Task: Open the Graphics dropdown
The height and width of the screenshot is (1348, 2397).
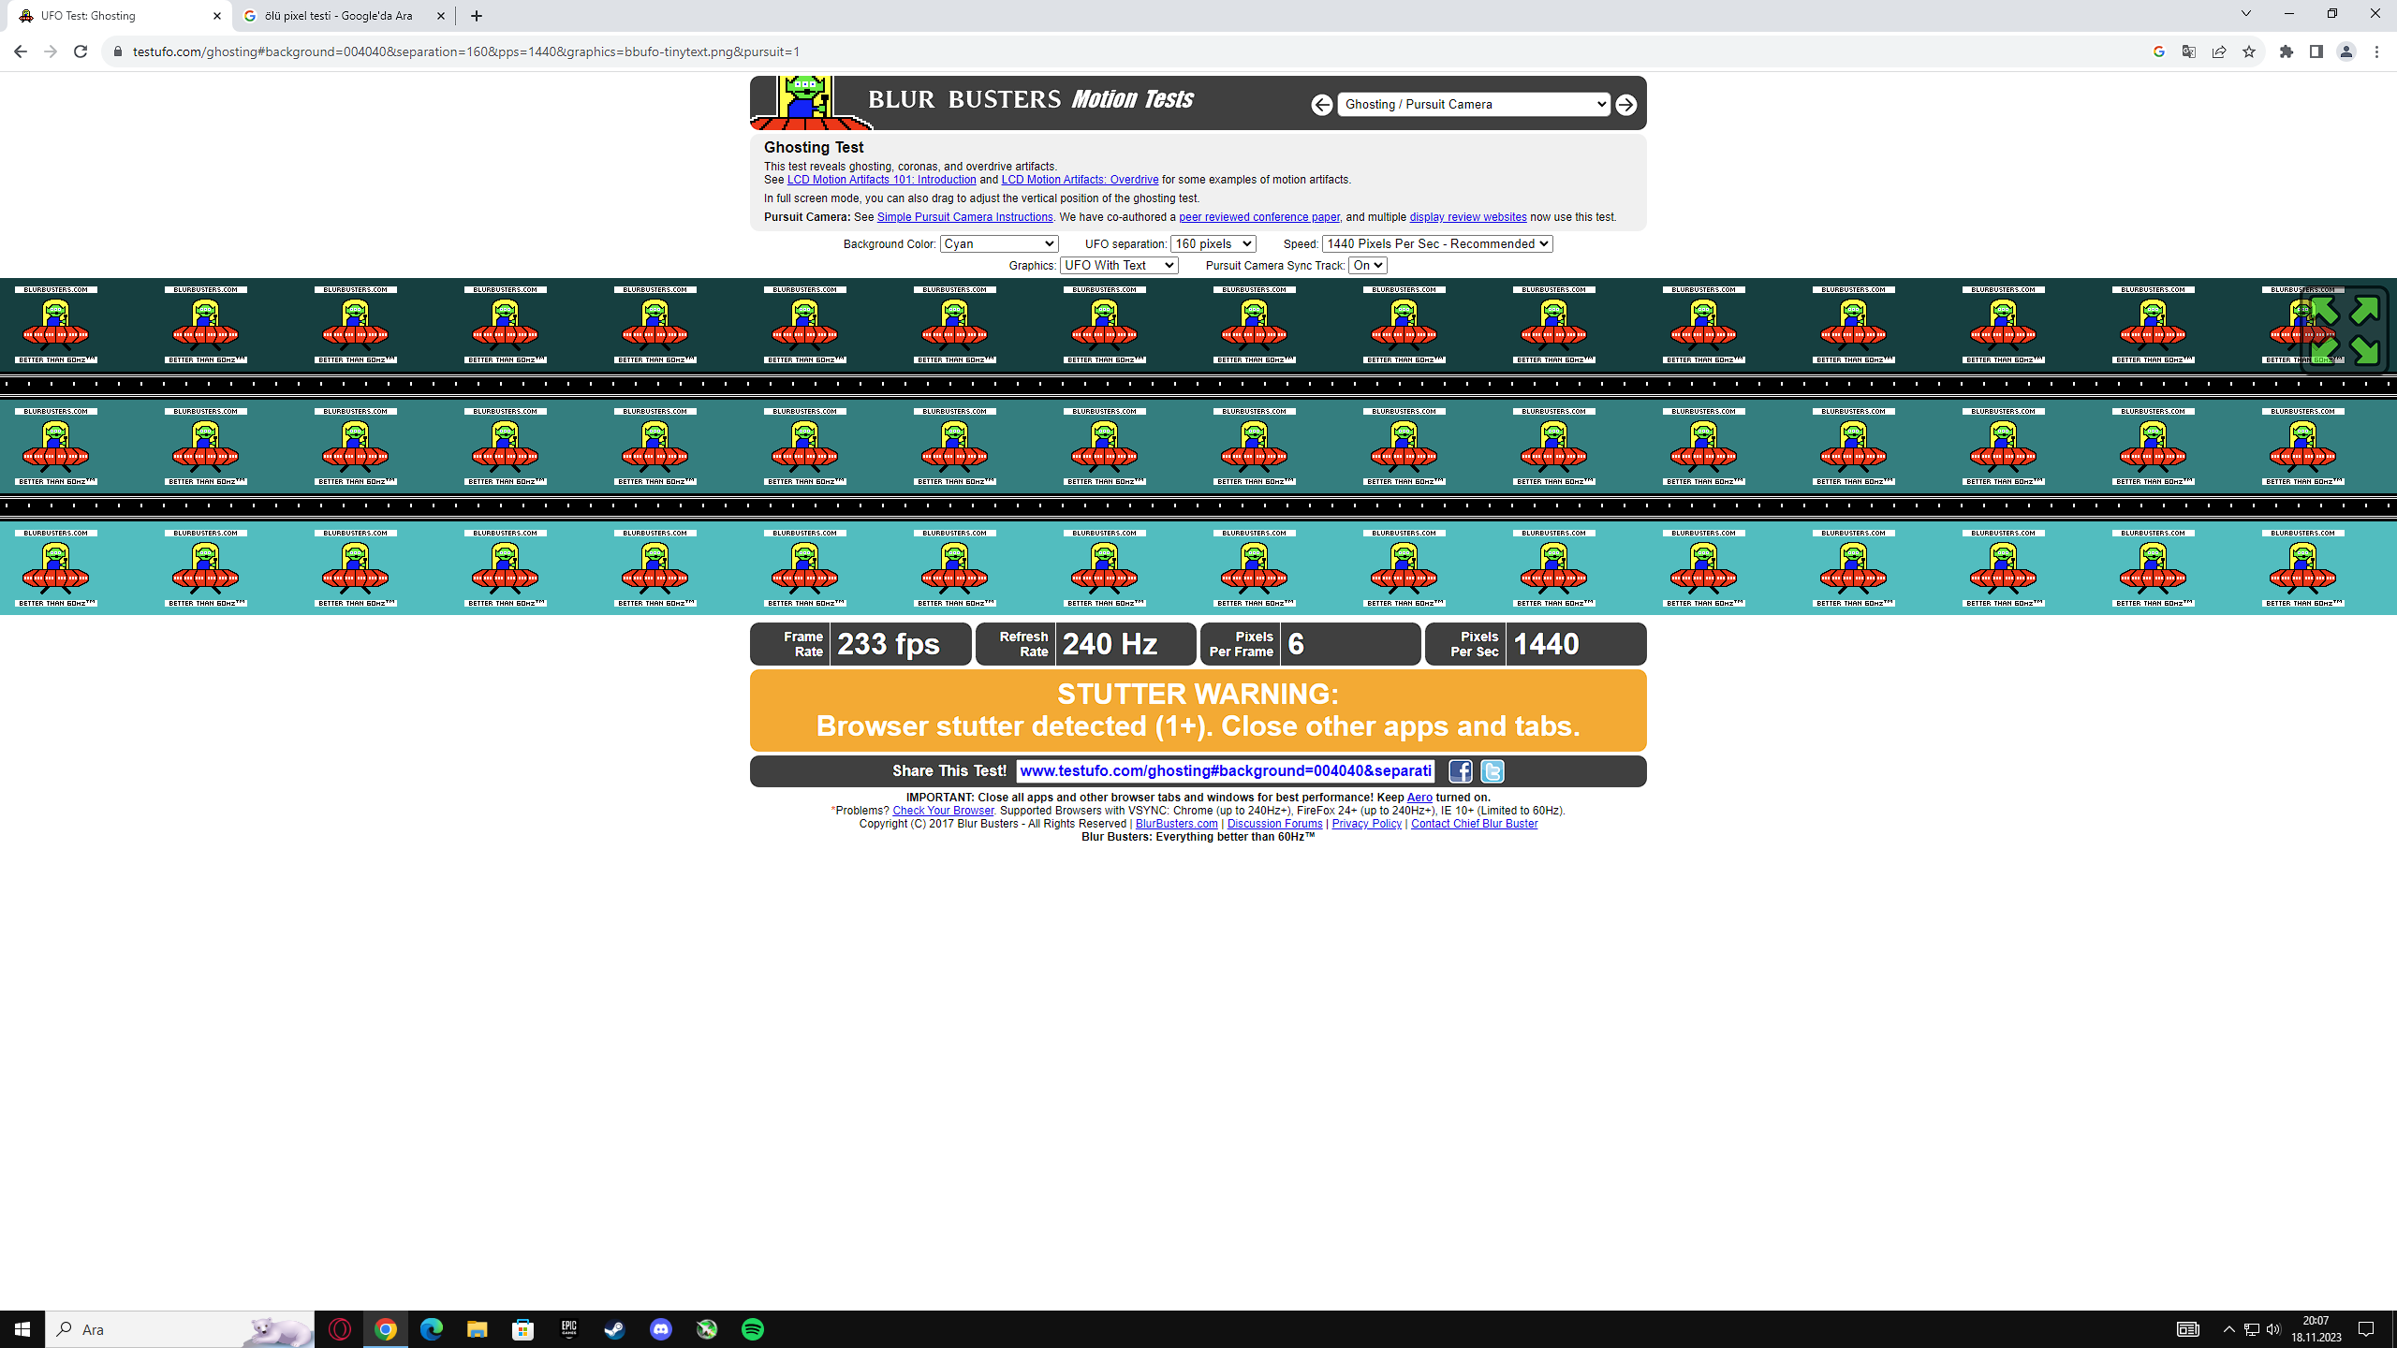Action: pos(1119,265)
